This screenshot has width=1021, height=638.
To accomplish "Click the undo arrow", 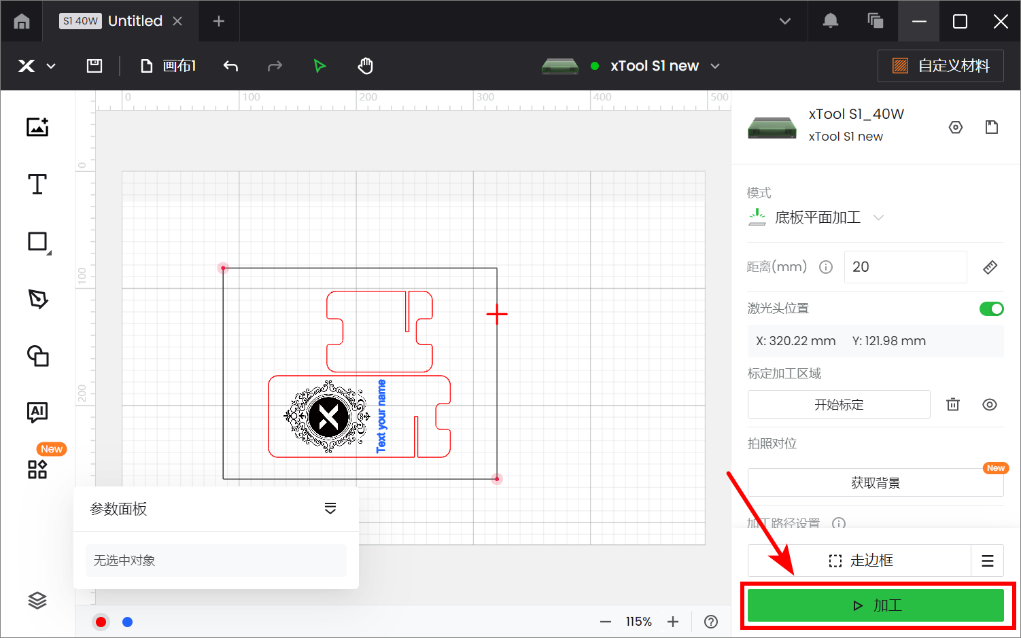I will click(231, 66).
